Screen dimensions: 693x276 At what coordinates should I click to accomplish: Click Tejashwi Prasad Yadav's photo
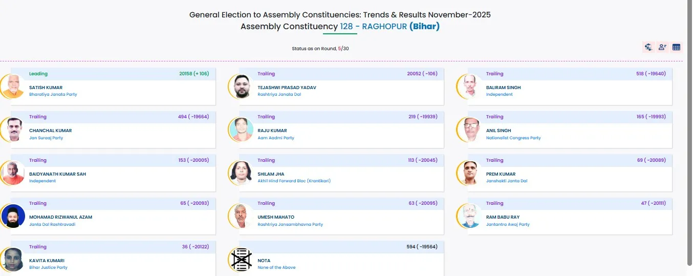242,87
